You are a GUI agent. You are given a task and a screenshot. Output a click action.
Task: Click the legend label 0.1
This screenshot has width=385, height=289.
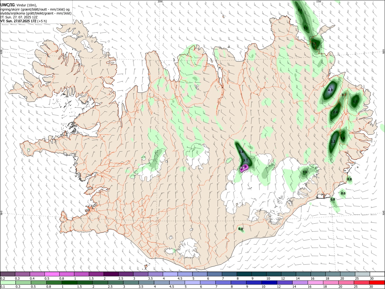2,287
